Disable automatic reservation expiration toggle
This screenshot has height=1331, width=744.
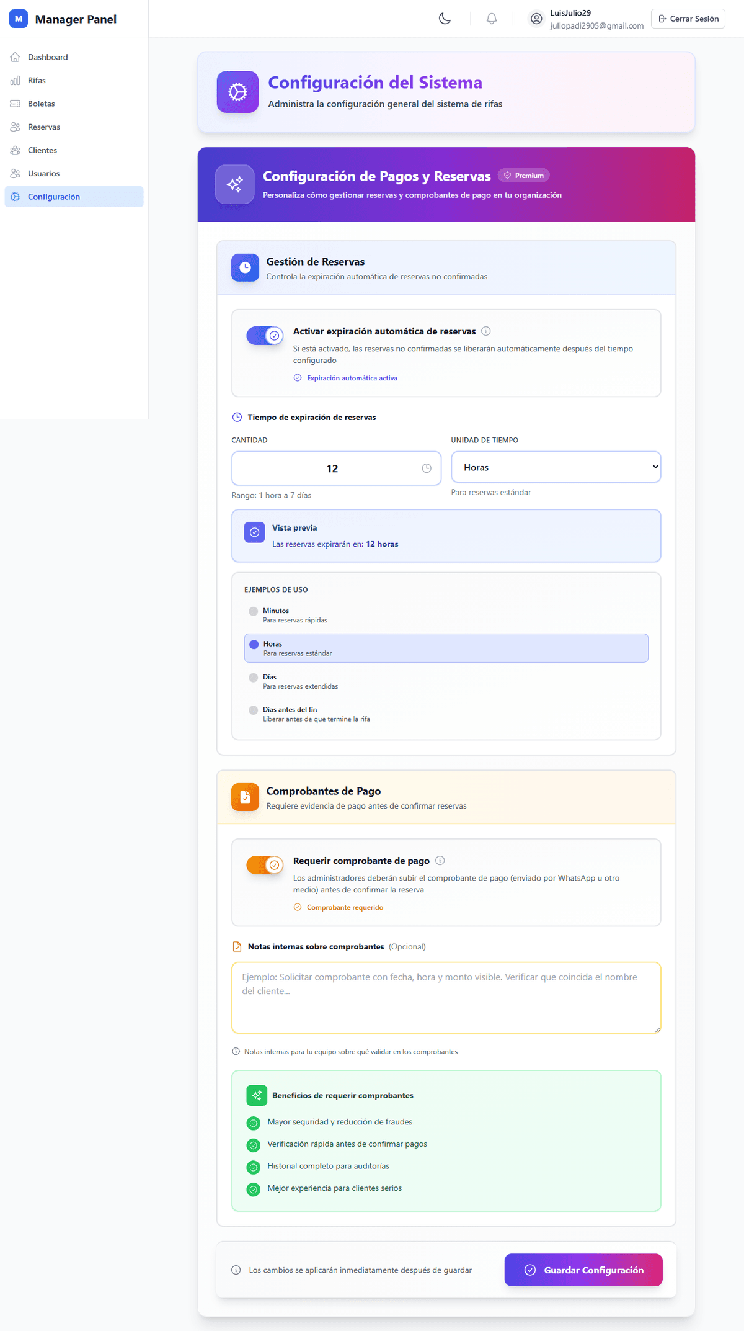tap(265, 336)
